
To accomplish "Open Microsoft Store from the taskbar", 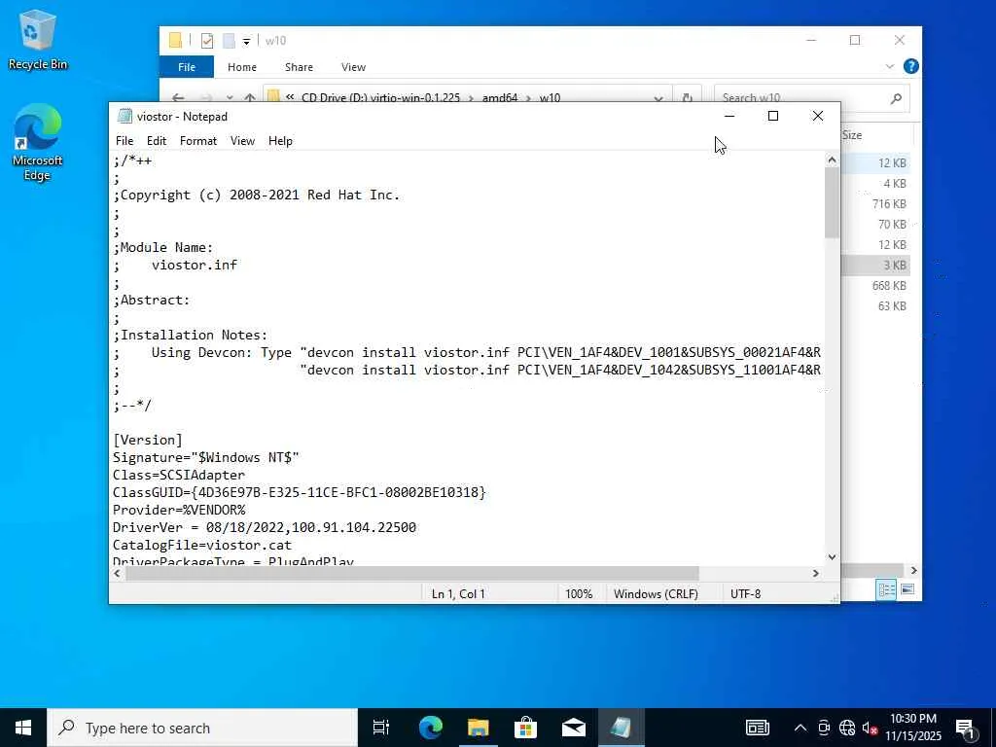I will coord(526,728).
